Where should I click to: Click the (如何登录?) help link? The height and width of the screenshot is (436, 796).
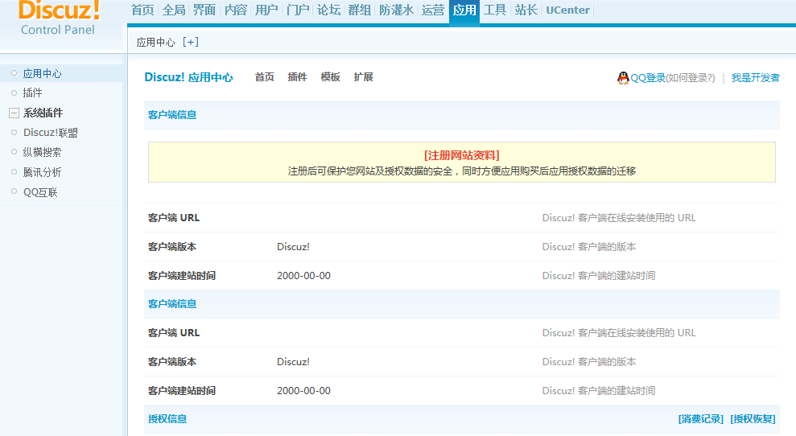691,78
